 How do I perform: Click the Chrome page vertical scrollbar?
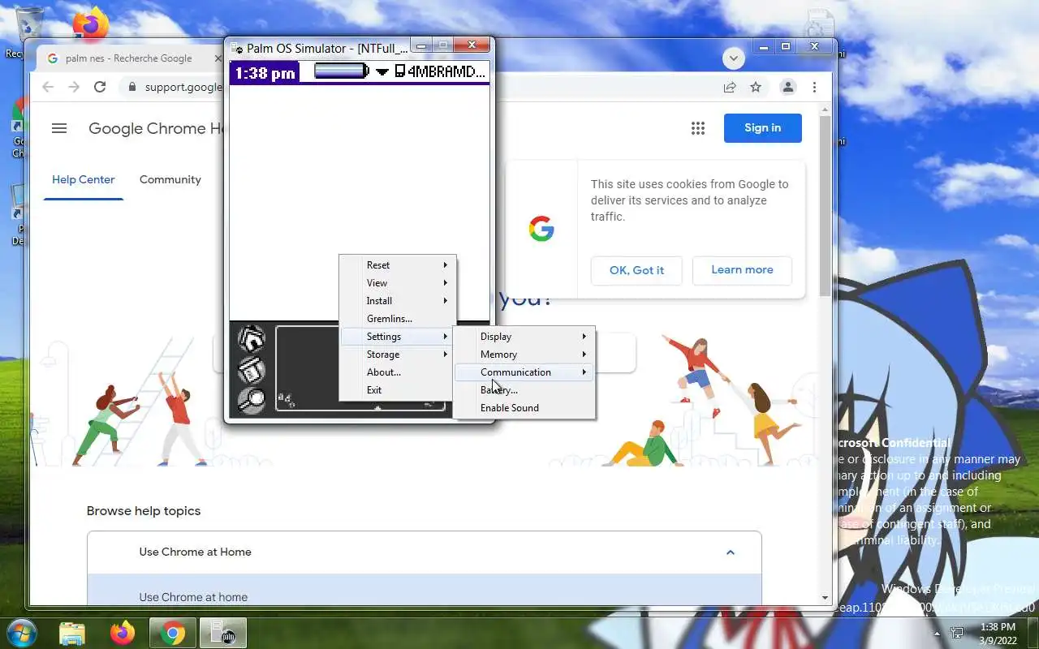[825, 206]
